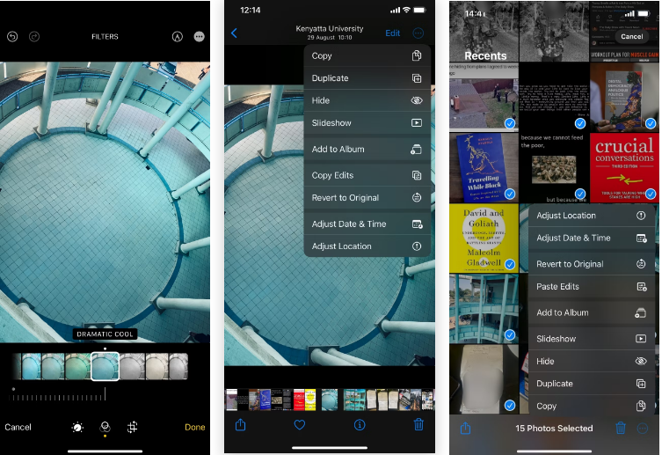The image size is (662, 455).
Task: Tap the Edit button
Action: pyautogui.click(x=392, y=33)
